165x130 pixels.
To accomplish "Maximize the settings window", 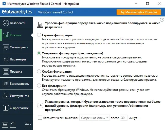I will (x=148, y=4).
